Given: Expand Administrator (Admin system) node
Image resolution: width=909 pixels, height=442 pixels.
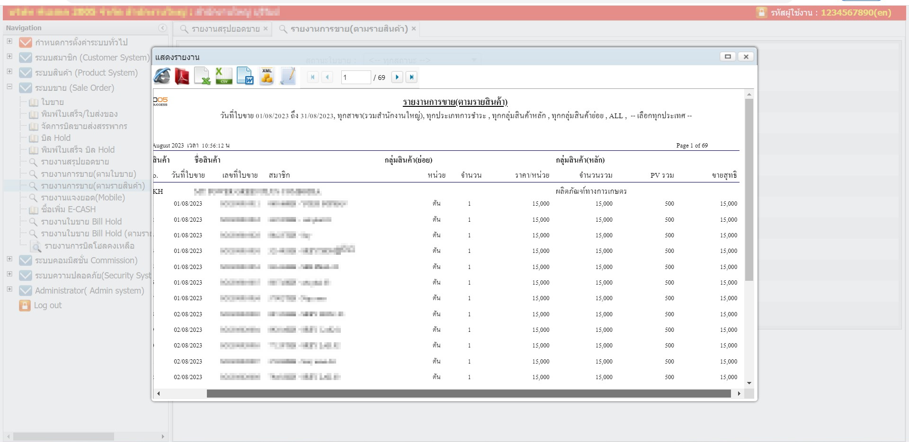Looking at the screenshot, I should coord(9,289).
